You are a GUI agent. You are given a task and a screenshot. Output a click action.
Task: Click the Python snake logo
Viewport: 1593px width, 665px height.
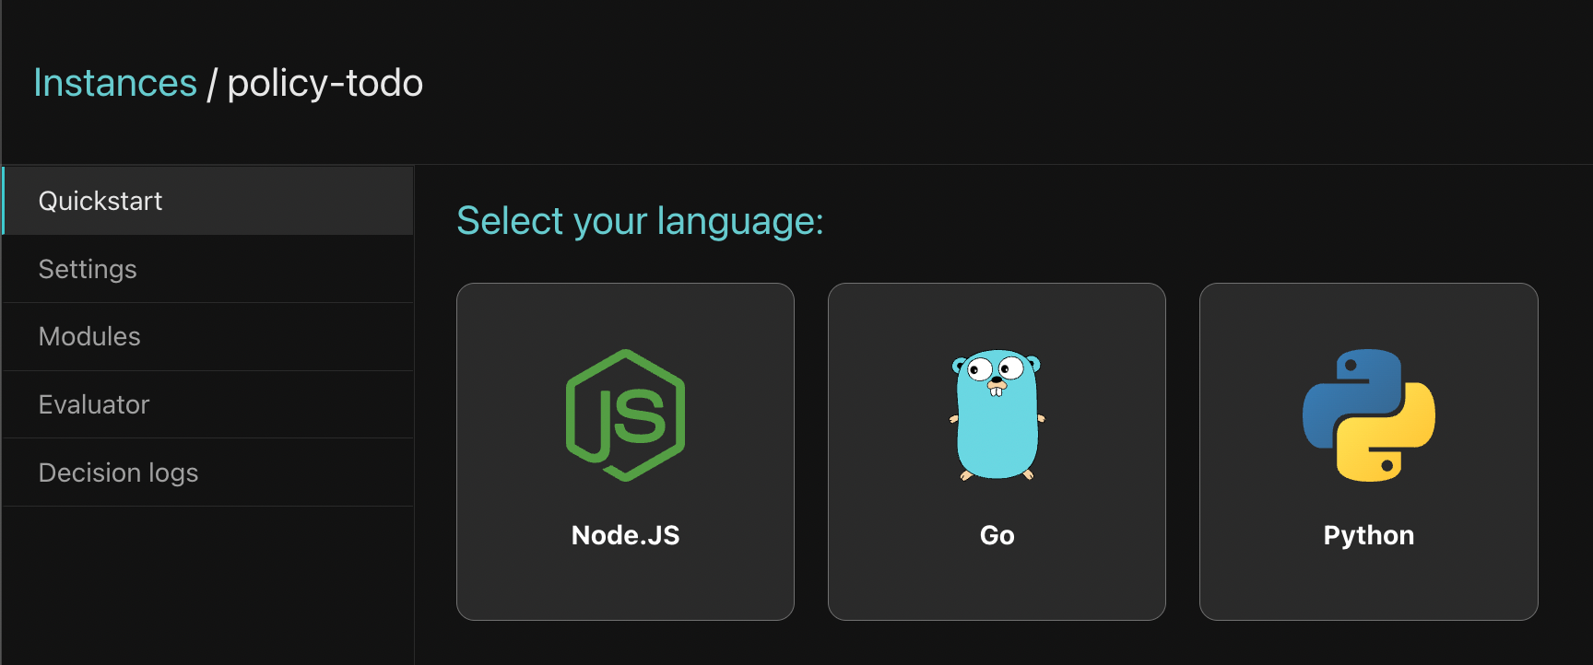(x=1368, y=414)
